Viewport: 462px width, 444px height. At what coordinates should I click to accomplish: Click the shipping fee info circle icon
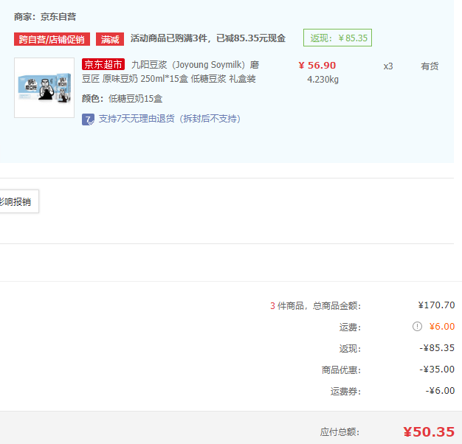coord(417,326)
